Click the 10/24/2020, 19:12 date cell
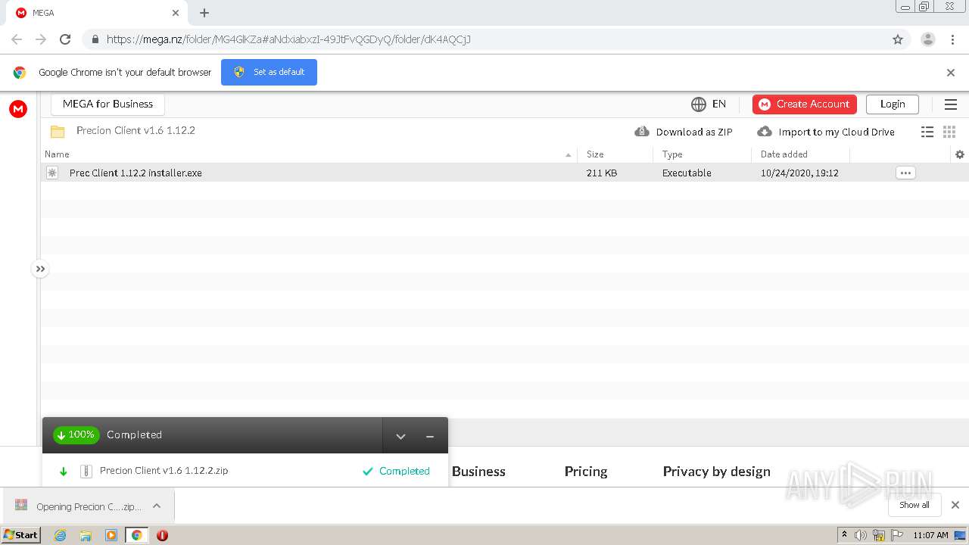 click(799, 173)
